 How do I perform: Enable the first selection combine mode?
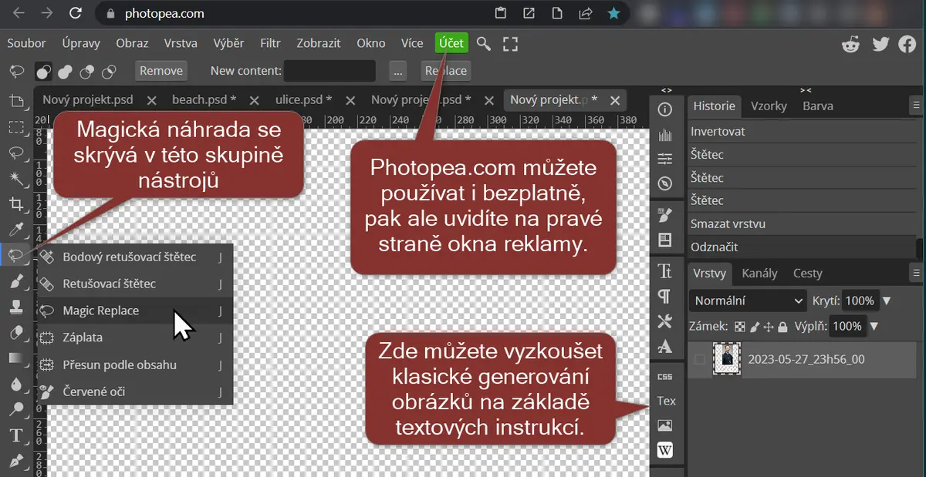[x=44, y=71]
